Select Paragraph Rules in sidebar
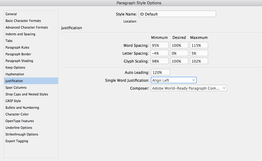 pos(31,47)
